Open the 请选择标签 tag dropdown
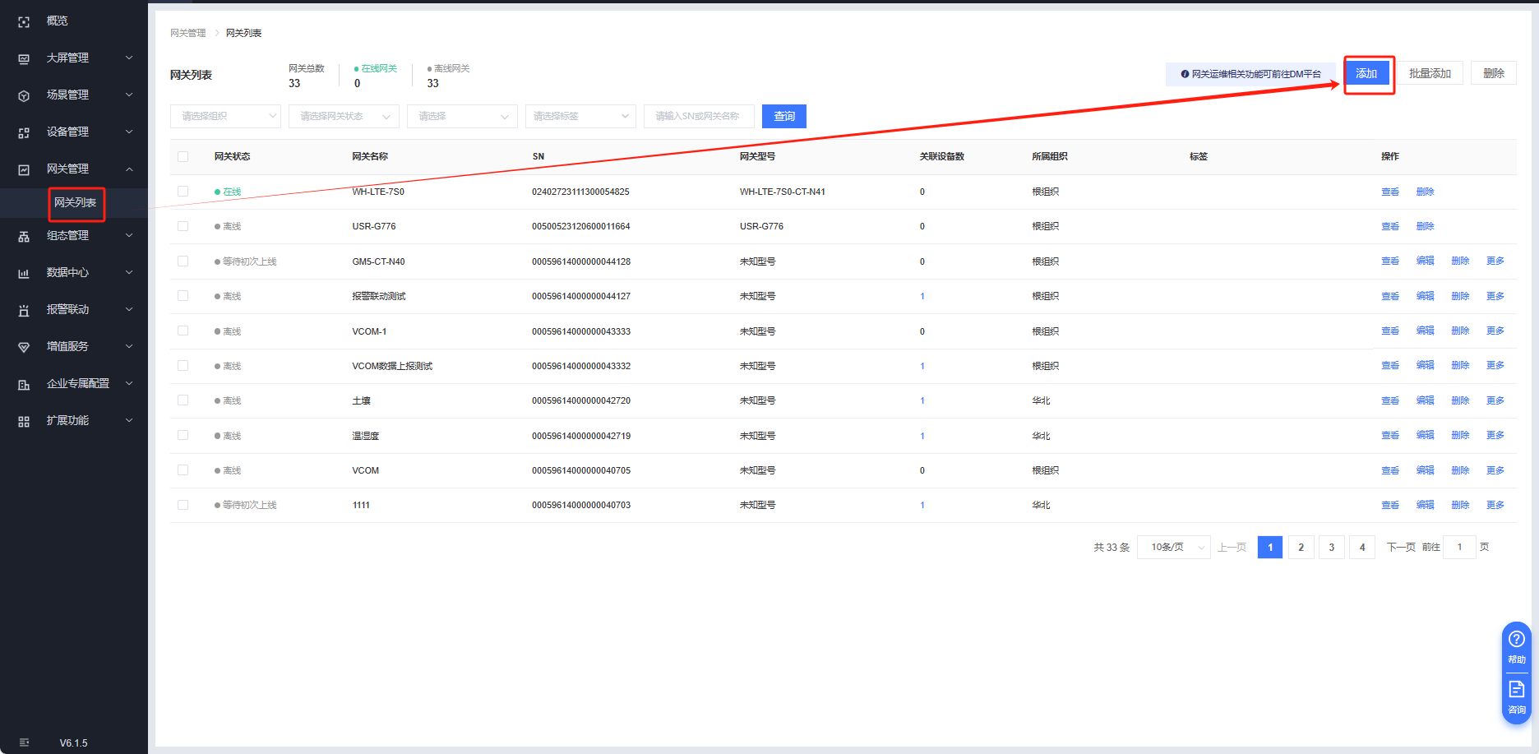This screenshot has width=1539, height=754. [580, 116]
